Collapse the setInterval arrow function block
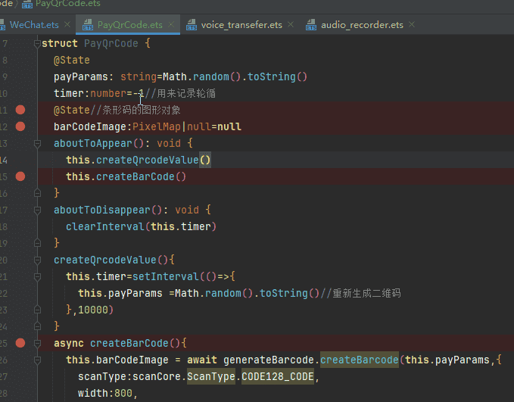 [36, 276]
